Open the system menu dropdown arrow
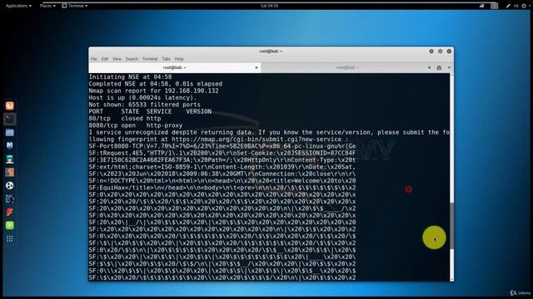Screen dimensions: 533x299 click(529, 6)
